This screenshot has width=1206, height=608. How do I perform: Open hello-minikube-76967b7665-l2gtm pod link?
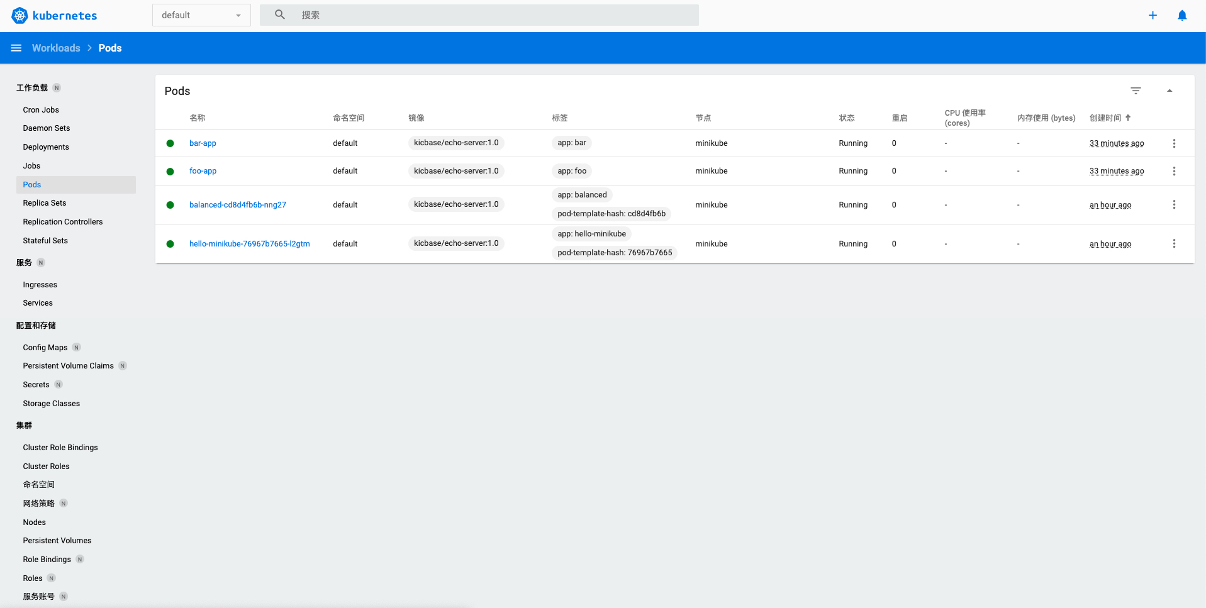250,244
